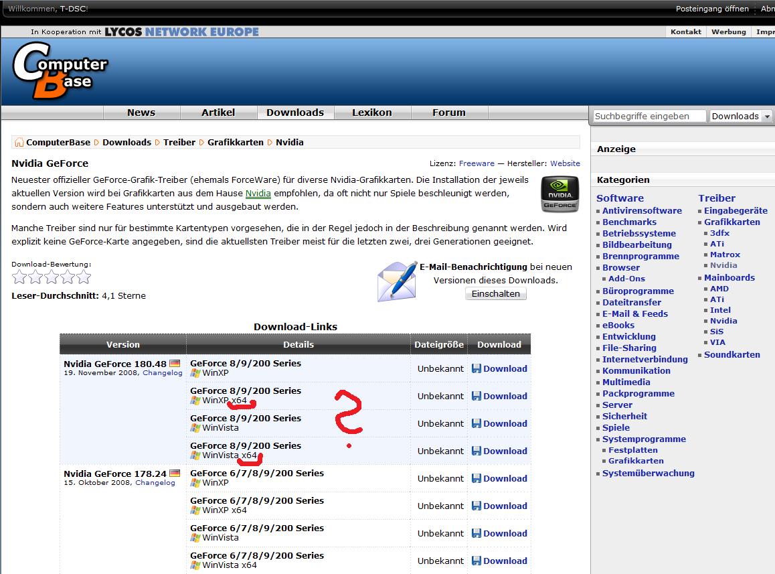
Task: Open the manufacturer Website link
Action: tap(565, 163)
